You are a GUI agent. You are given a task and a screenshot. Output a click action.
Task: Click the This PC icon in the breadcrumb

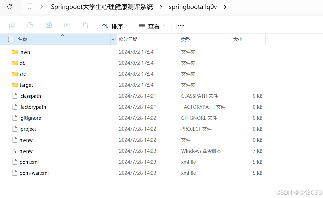coord(29,7)
